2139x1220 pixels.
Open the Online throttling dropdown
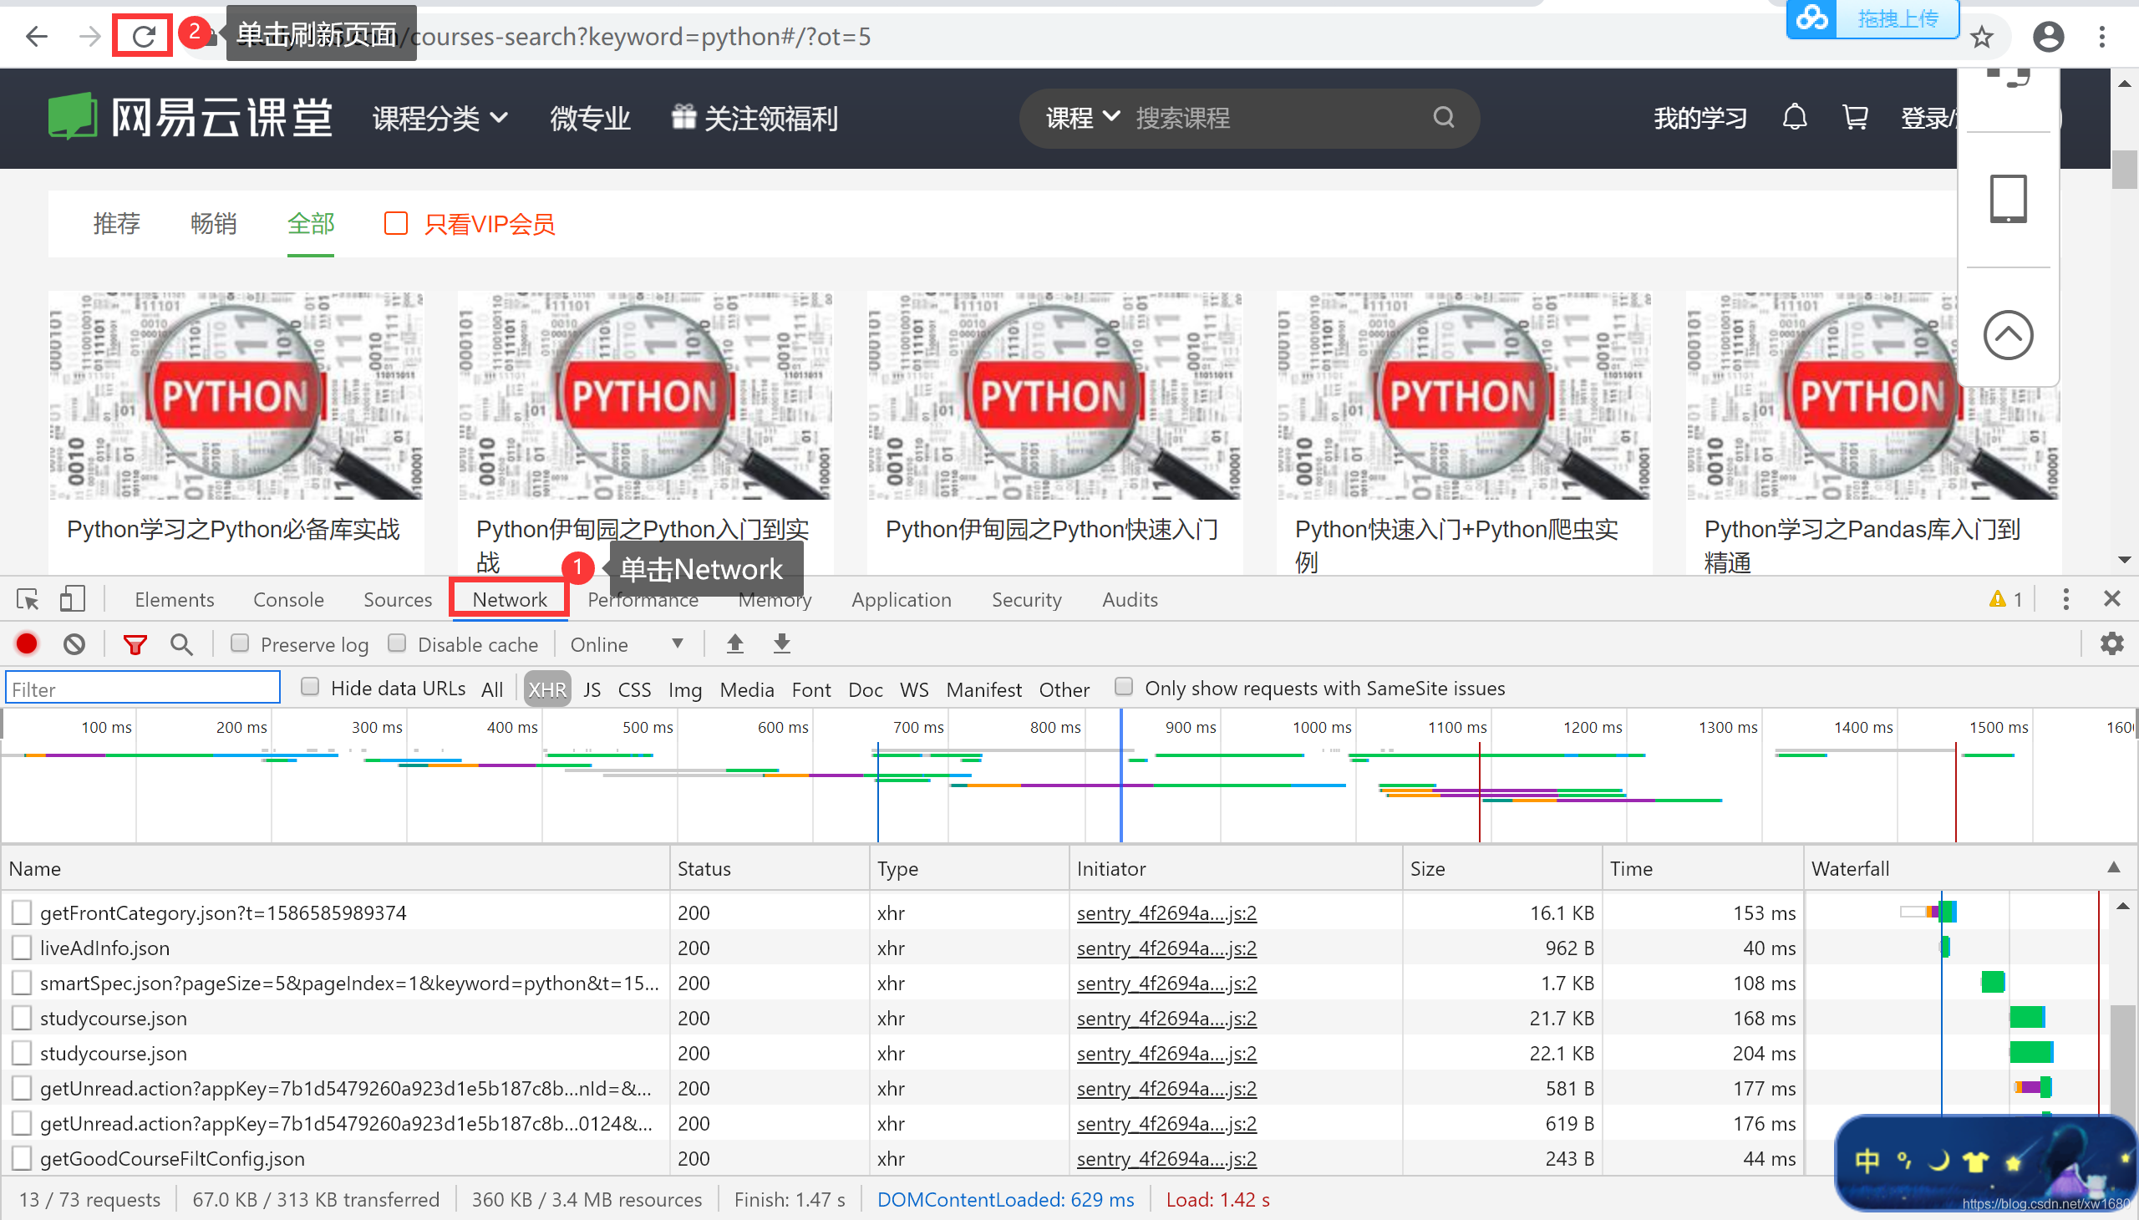pos(627,643)
